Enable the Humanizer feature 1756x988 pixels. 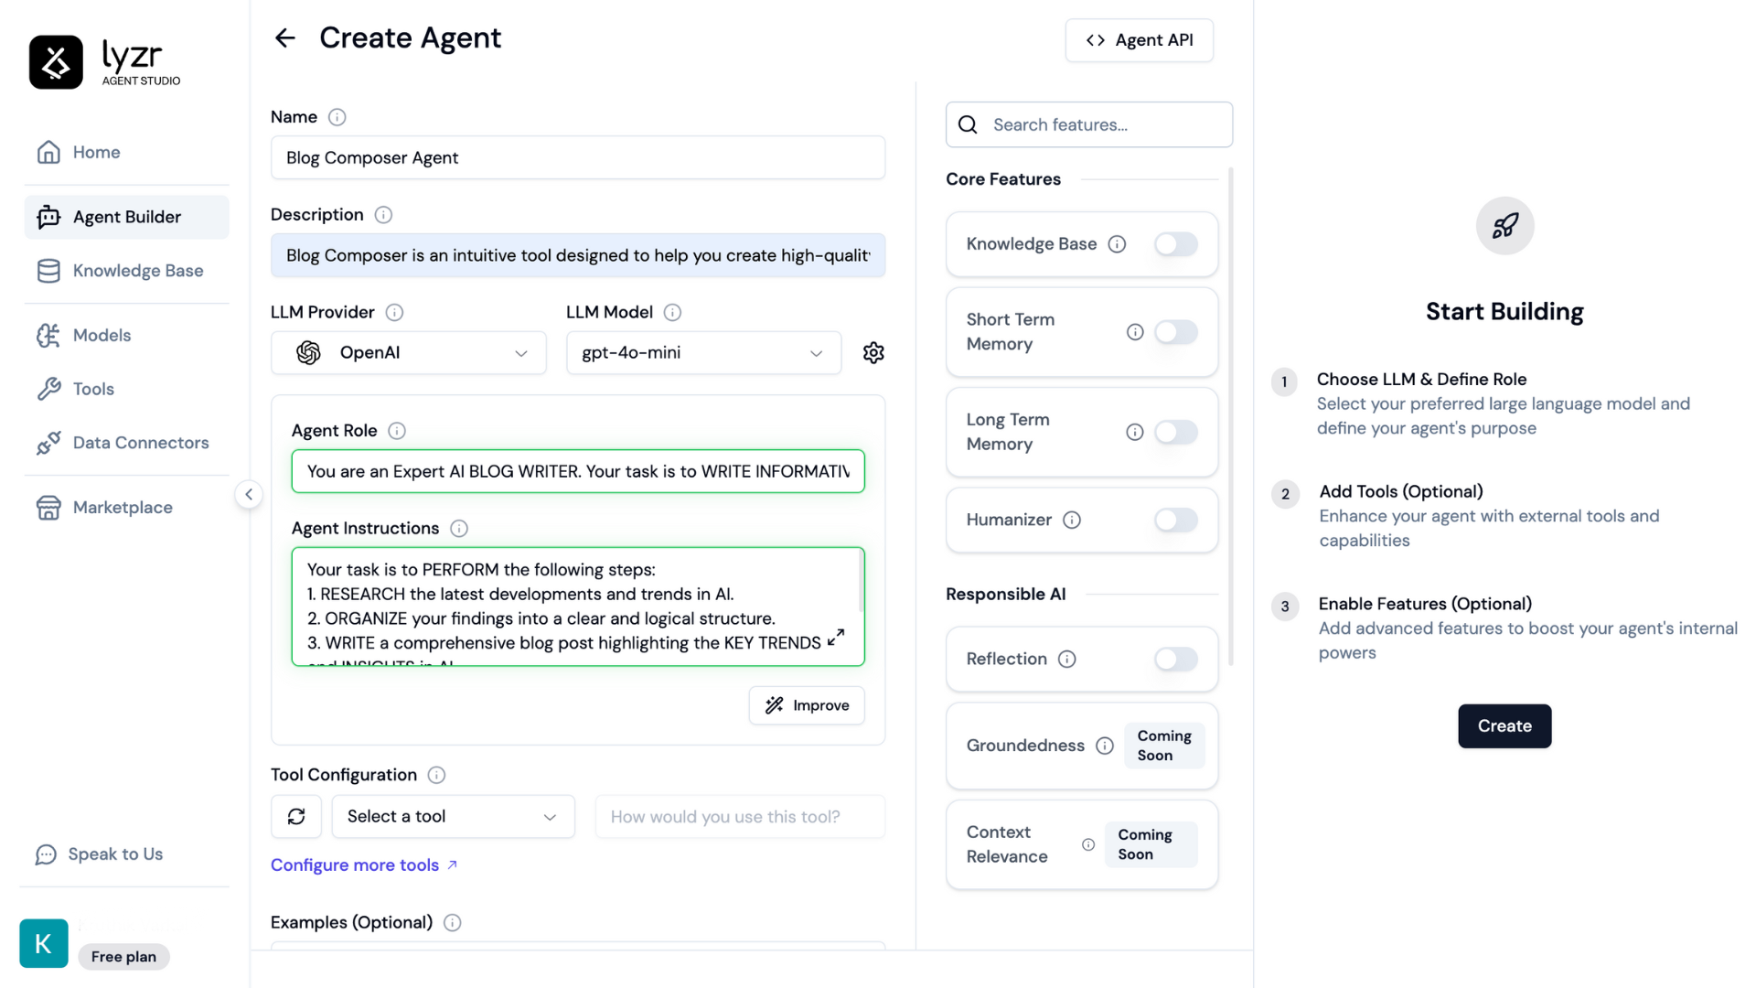click(x=1176, y=520)
